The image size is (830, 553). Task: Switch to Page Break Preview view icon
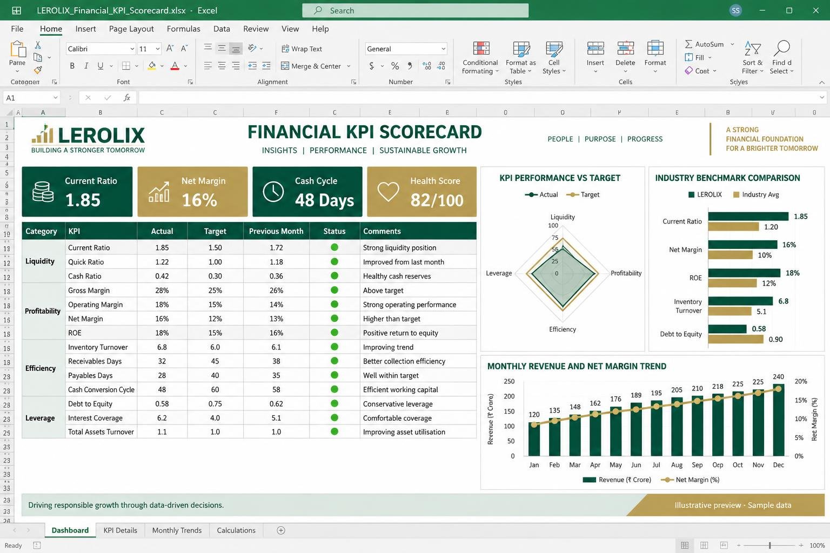coord(724,545)
